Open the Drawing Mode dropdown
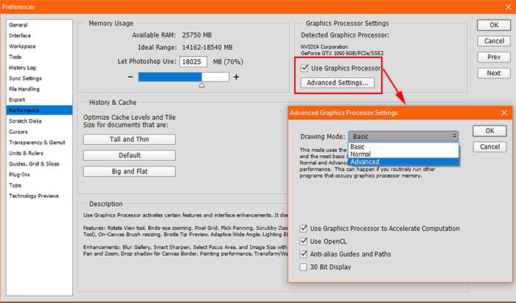 [404, 136]
